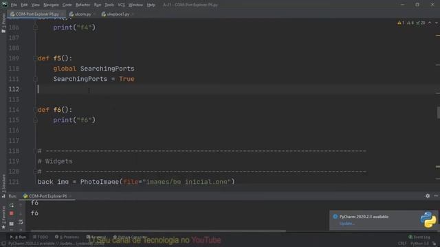Open the Help menu
This screenshot has height=247, width=440.
(151, 5)
